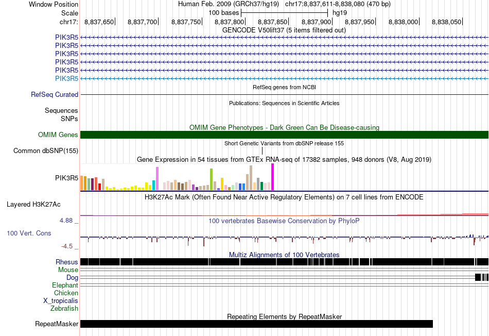This screenshot has width=489, height=336.
Task: Open the Repeating Elements by RepeatMasker title
Action: 285,316
